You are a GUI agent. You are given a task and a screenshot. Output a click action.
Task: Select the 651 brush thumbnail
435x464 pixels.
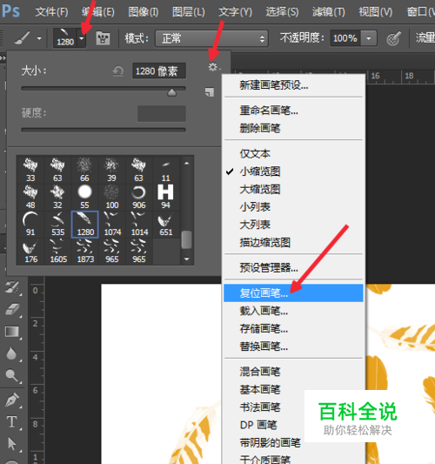coord(165,224)
